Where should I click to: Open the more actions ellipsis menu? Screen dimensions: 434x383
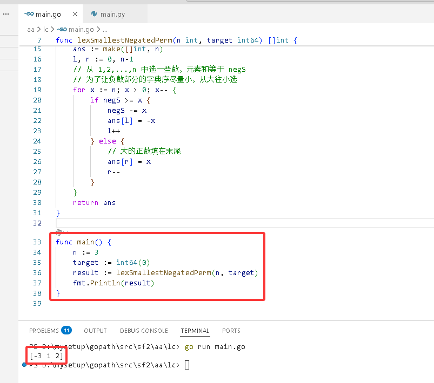click(6, 14)
